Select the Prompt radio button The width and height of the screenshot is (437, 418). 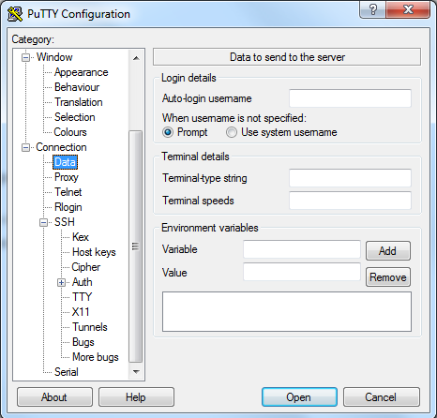pyautogui.click(x=168, y=132)
